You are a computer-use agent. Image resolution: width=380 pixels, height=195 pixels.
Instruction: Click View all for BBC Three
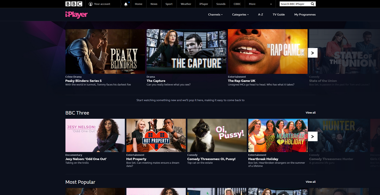(x=311, y=113)
